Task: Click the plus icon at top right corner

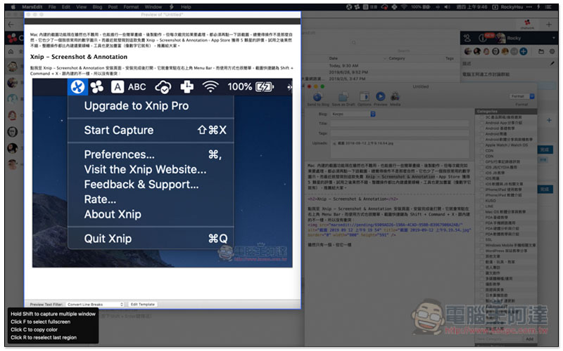Action: point(549,25)
